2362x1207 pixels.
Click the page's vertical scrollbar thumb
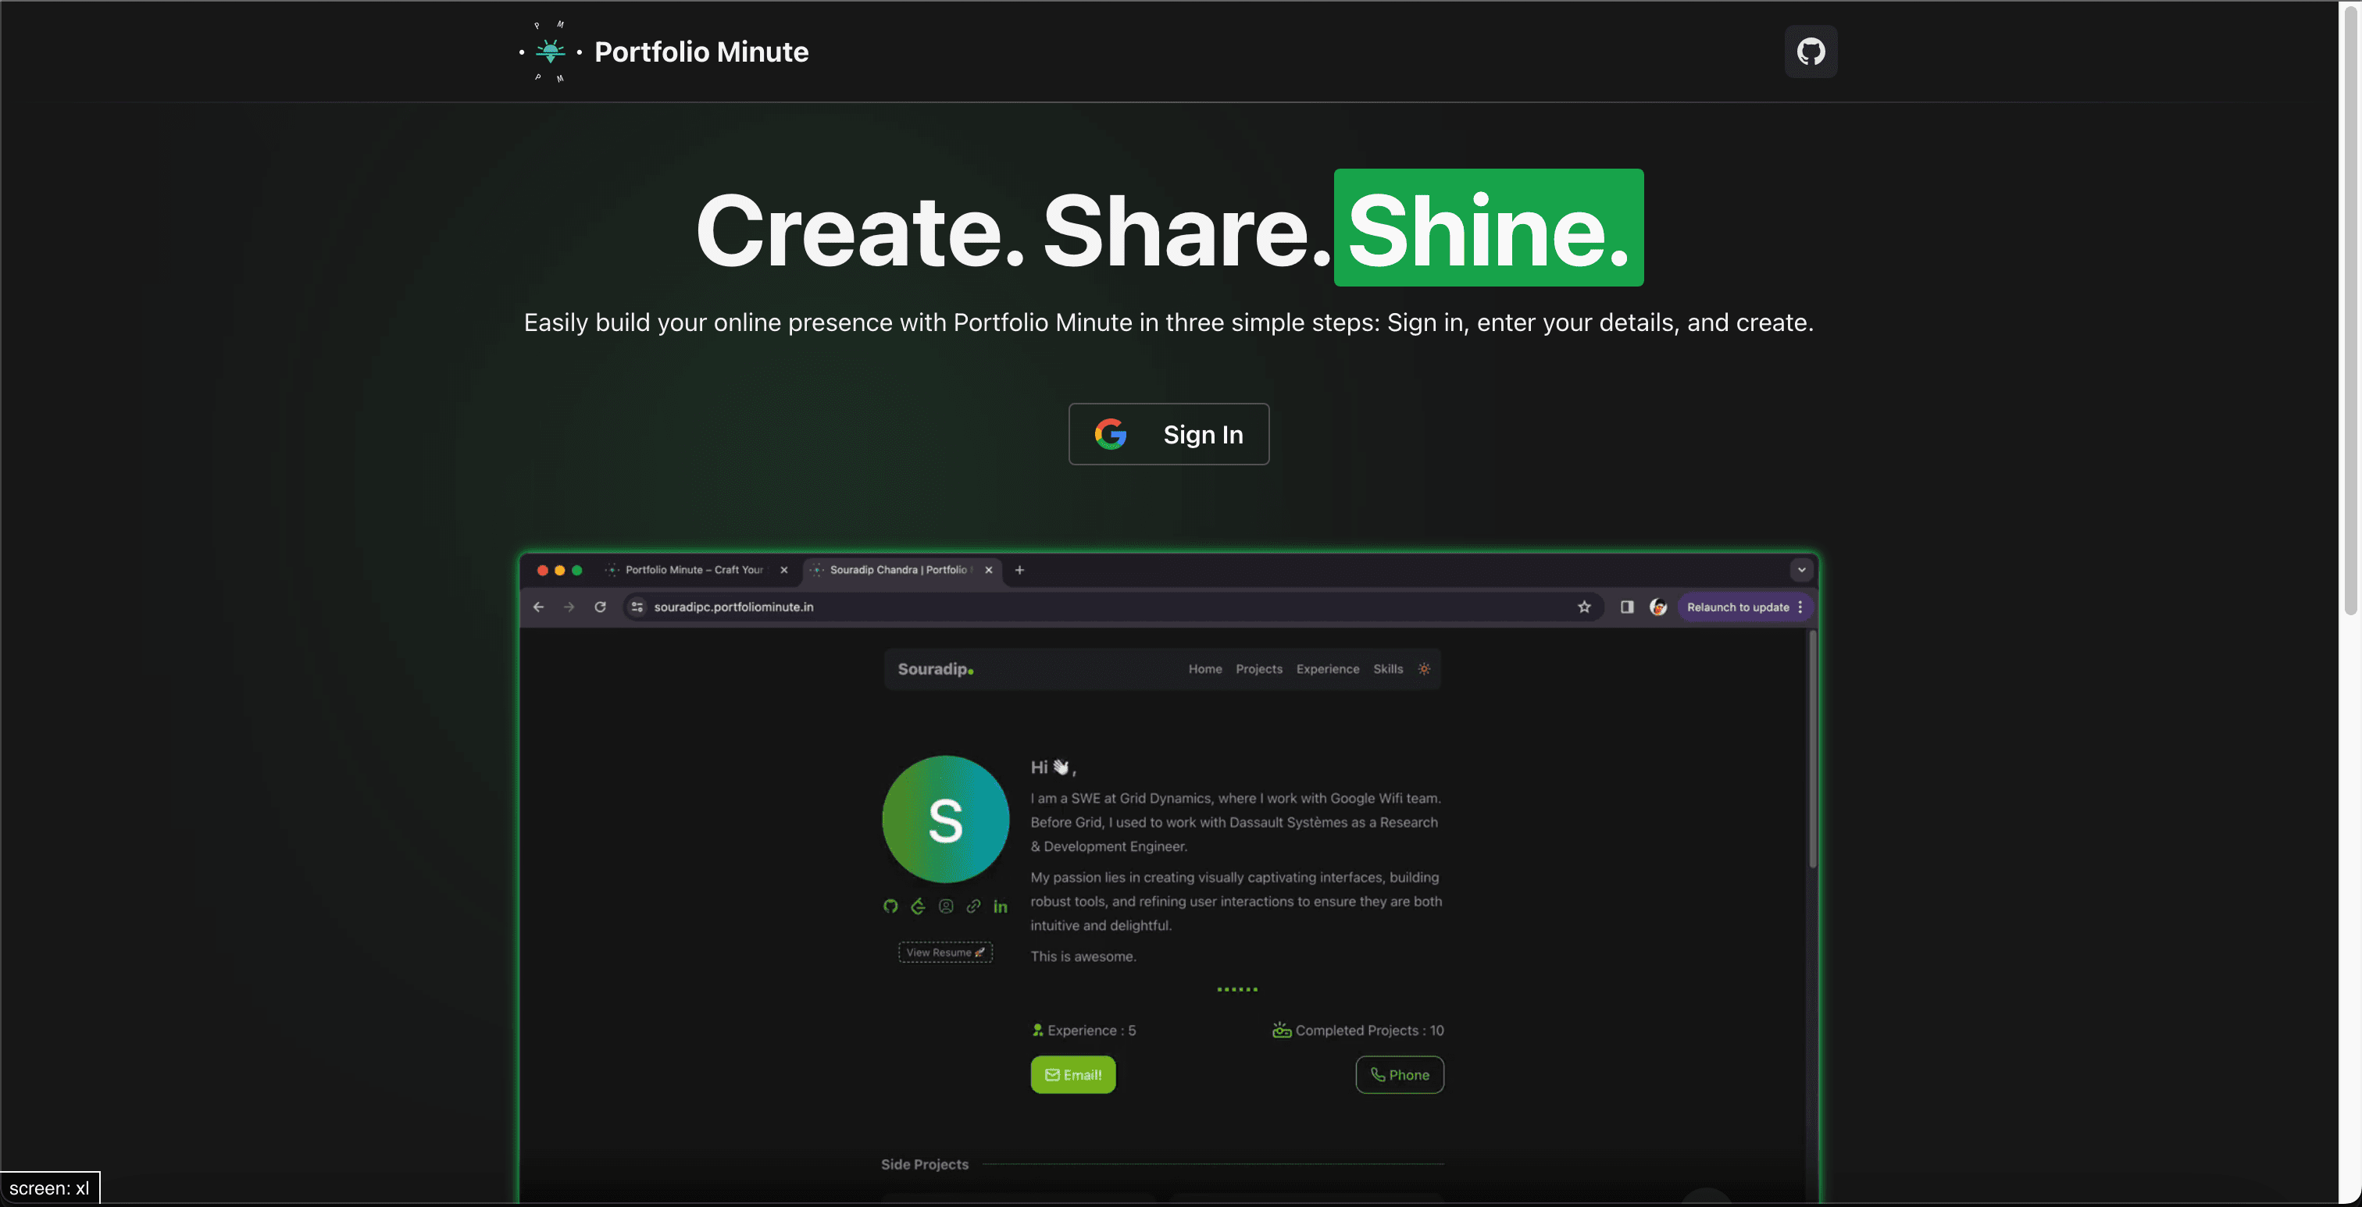pos(2350,312)
